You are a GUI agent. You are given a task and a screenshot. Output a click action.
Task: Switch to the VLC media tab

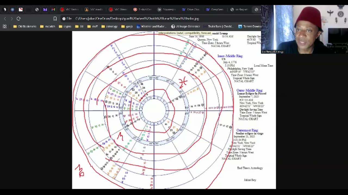coord(94,9)
